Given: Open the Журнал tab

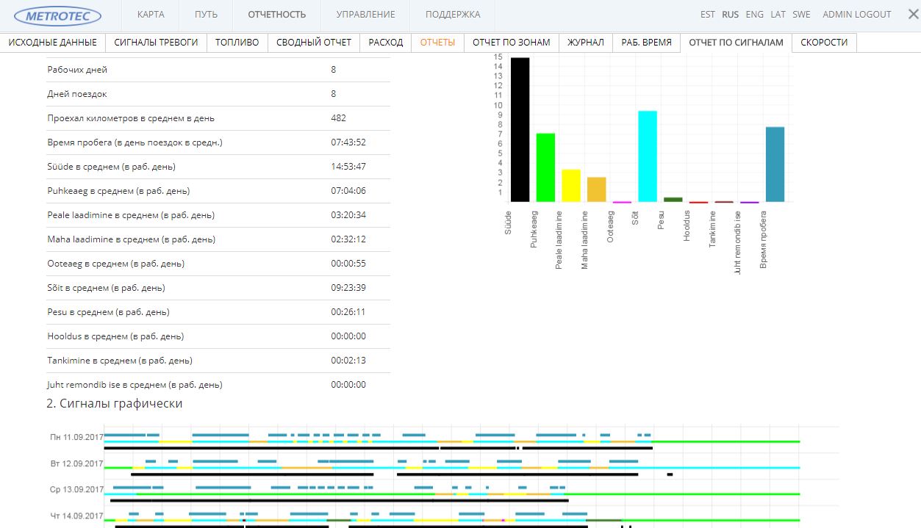Looking at the screenshot, I should [586, 43].
